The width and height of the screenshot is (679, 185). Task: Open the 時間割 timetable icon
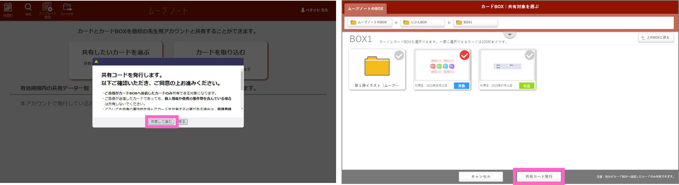(x=8, y=10)
